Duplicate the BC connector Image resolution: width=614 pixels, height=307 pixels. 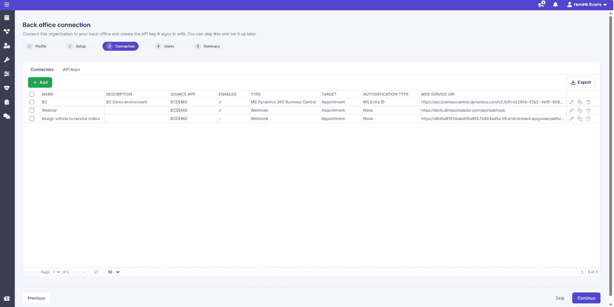(x=580, y=102)
